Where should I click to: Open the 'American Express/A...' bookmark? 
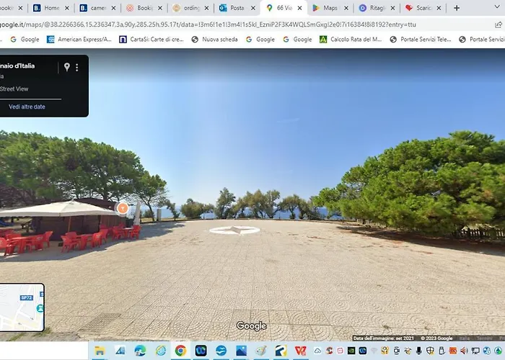coord(79,39)
